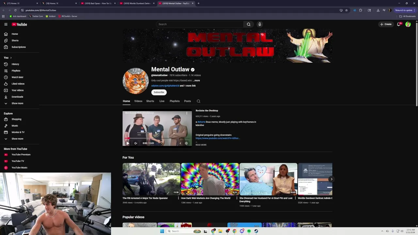The width and height of the screenshot is (418, 235).
Task: Click the #shorts hashtag link
Action: pyautogui.click(x=201, y=122)
